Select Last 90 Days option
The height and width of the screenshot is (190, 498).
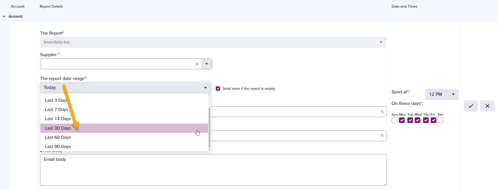point(124,146)
